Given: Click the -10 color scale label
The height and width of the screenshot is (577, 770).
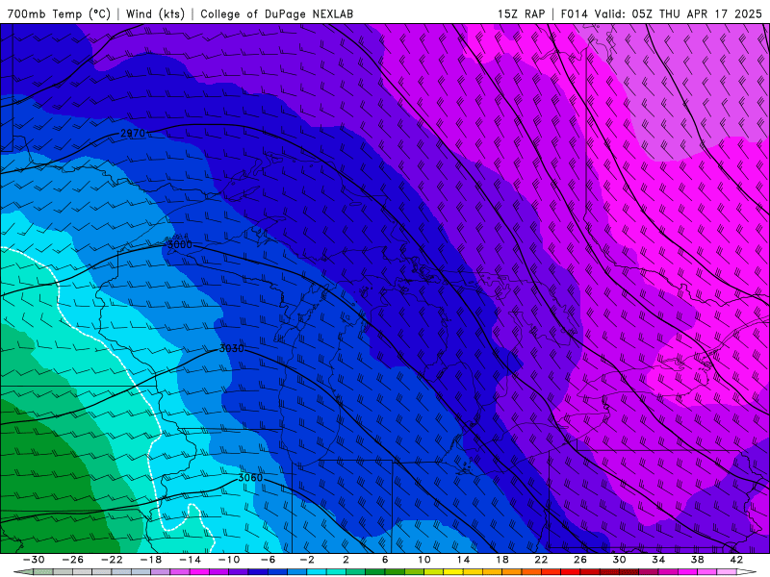Looking at the screenshot, I should click(x=229, y=560).
